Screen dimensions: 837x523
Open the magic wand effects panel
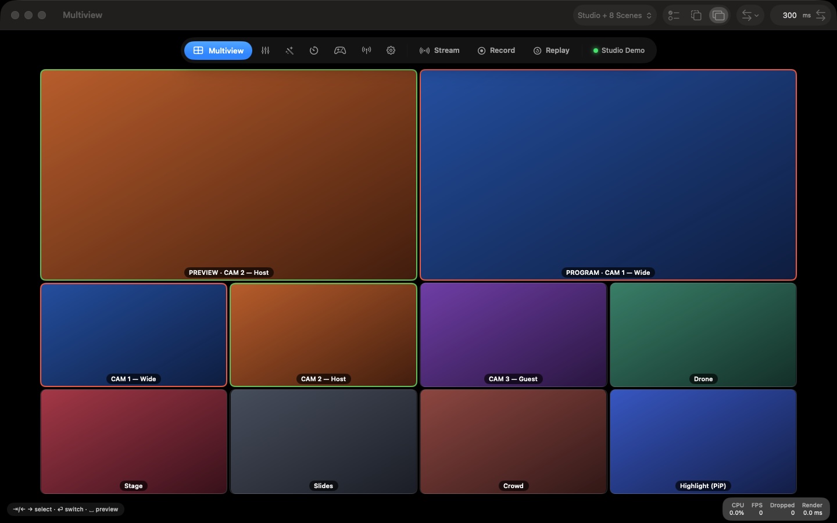click(289, 51)
